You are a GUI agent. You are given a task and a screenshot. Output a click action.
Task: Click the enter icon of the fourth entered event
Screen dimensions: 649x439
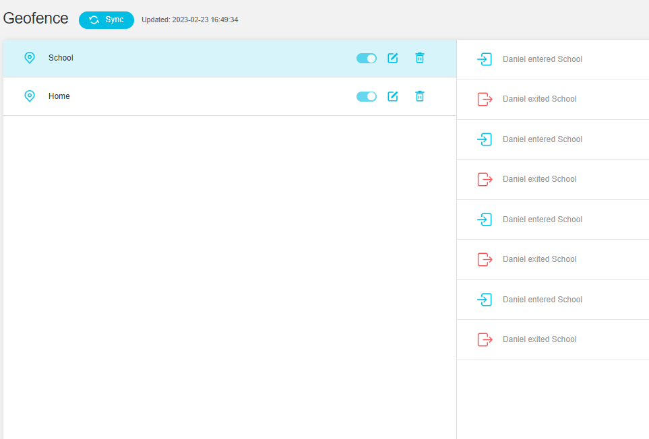click(485, 300)
